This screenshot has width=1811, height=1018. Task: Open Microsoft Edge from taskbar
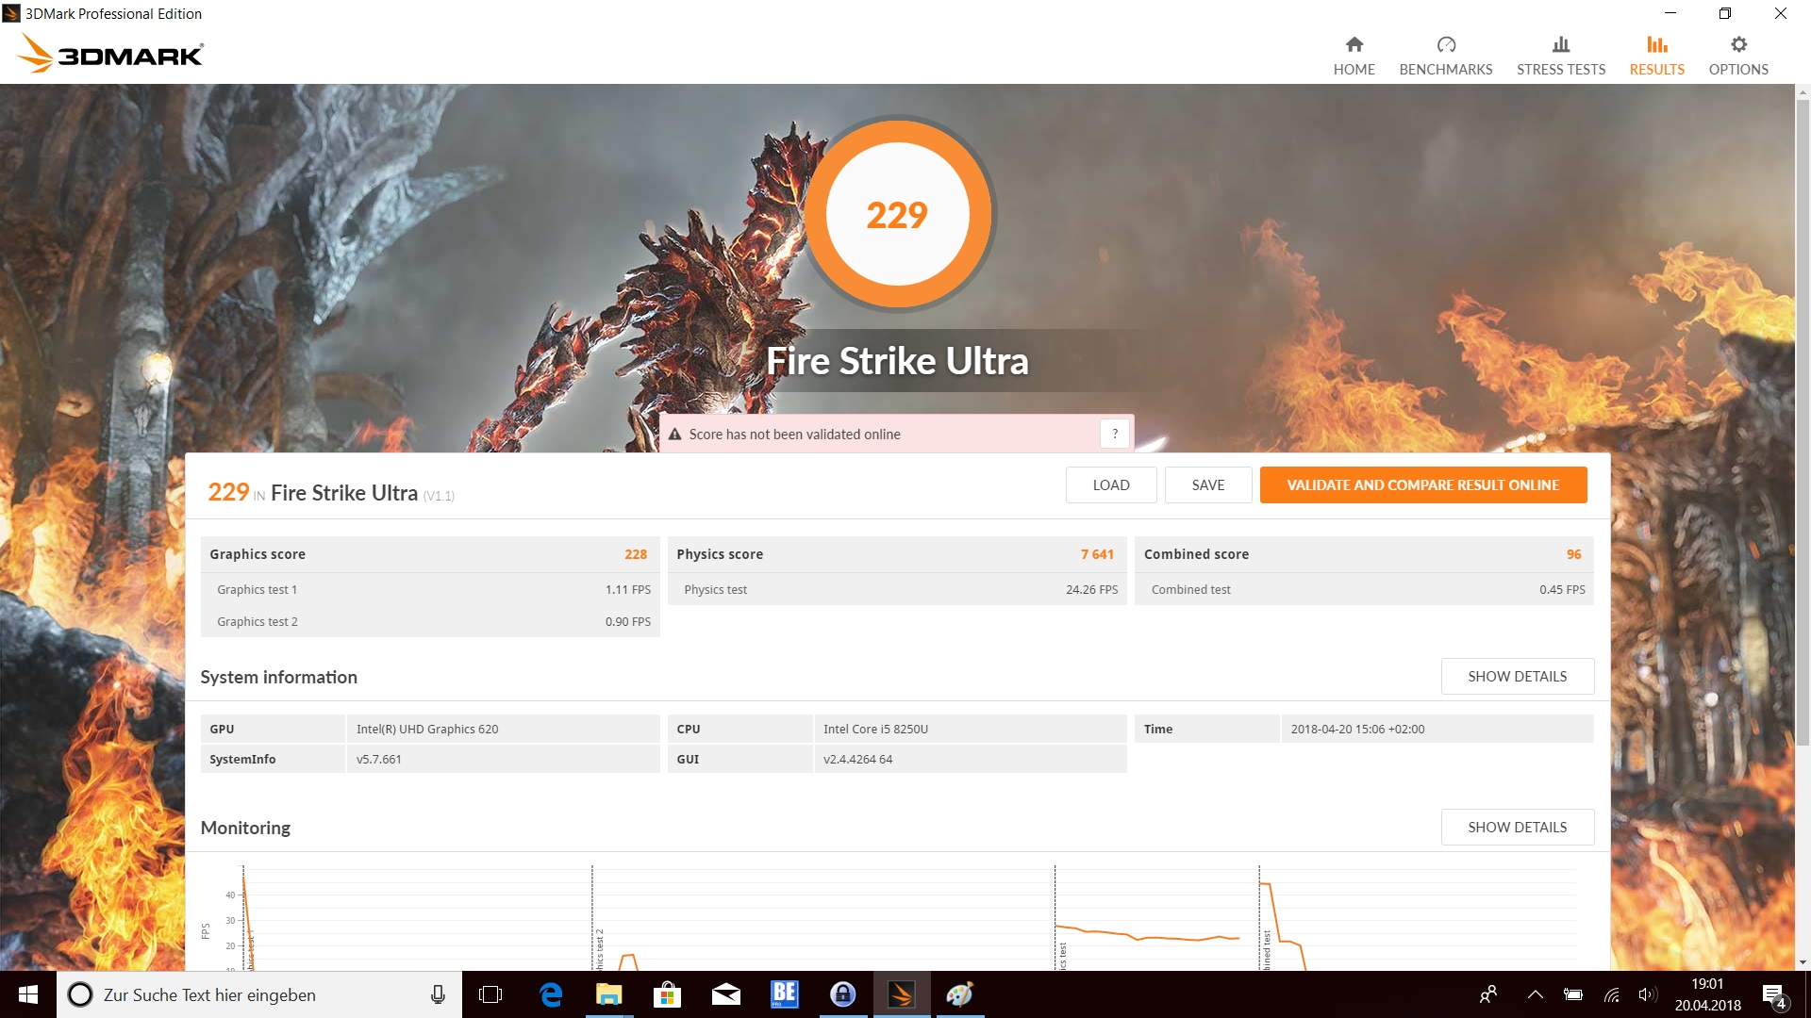(x=551, y=994)
